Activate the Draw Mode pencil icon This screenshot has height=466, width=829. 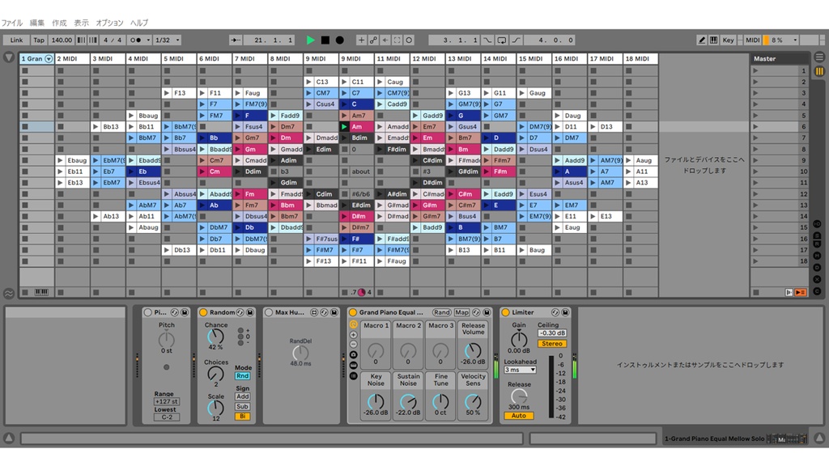[x=702, y=40]
